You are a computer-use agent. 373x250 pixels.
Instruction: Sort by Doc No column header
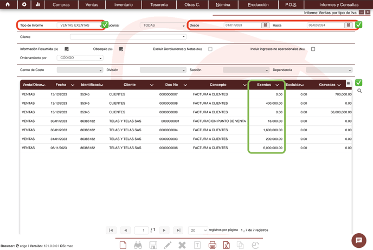coord(171,85)
